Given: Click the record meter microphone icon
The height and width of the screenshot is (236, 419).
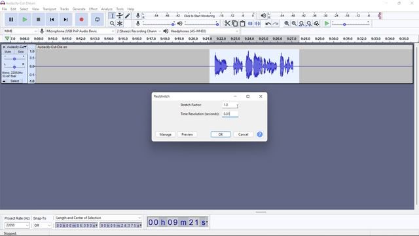Looking at the screenshot, I should coord(138,16).
